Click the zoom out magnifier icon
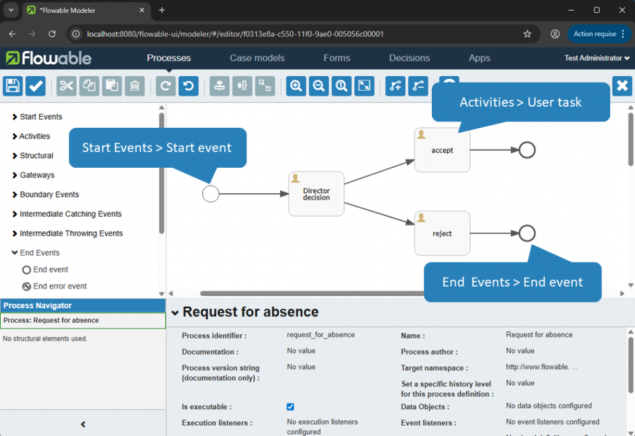The image size is (635, 436). 319,86
